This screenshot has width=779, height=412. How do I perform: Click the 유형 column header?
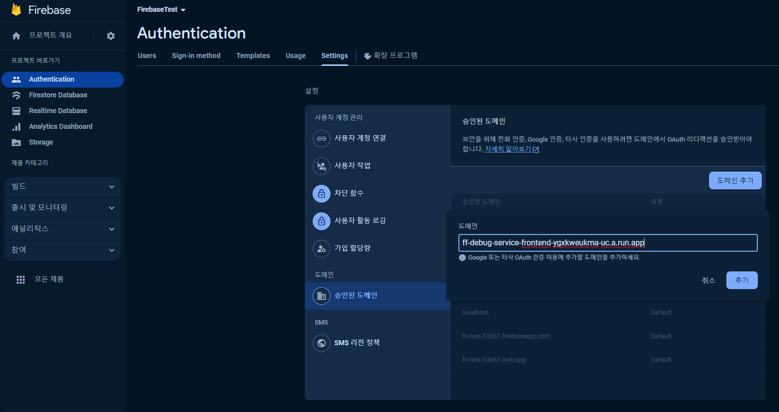tap(657, 202)
